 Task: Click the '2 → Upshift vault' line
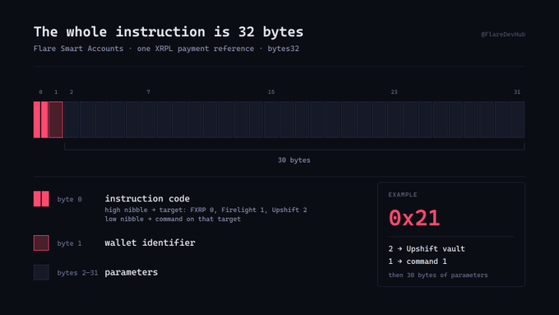coord(427,248)
